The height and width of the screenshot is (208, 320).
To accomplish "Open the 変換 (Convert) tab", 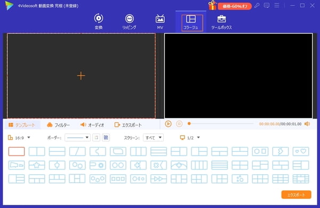I will (99, 22).
